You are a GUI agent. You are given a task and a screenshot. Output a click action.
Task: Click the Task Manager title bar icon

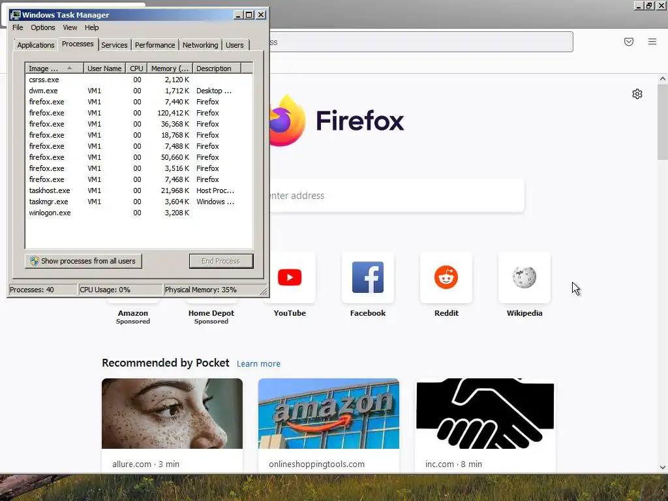16,15
